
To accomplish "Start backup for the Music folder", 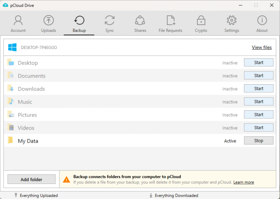I will [x=259, y=101].
